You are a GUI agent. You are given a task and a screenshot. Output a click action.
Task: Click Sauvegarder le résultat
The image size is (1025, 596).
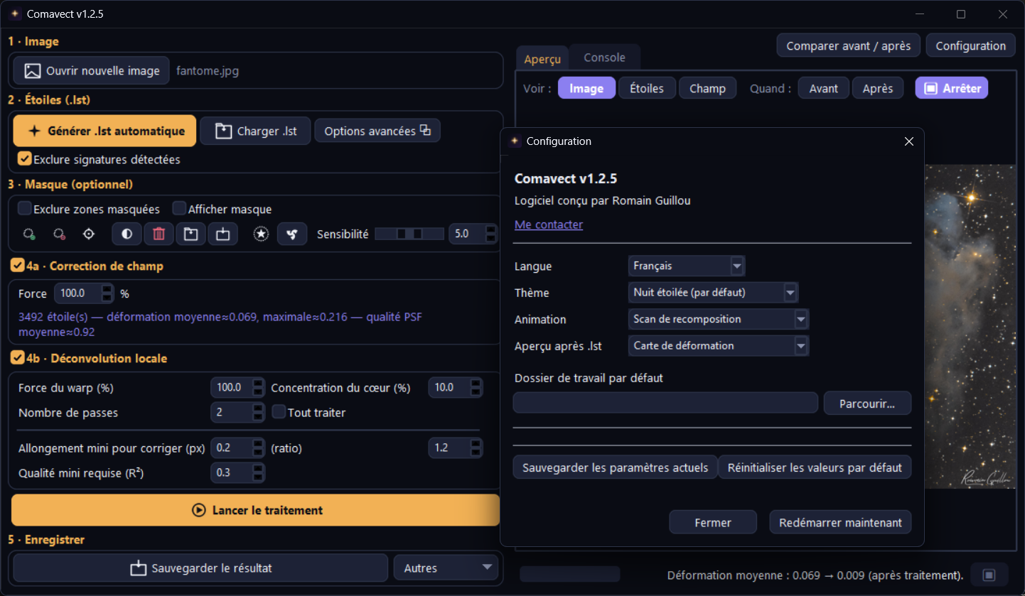(x=200, y=568)
